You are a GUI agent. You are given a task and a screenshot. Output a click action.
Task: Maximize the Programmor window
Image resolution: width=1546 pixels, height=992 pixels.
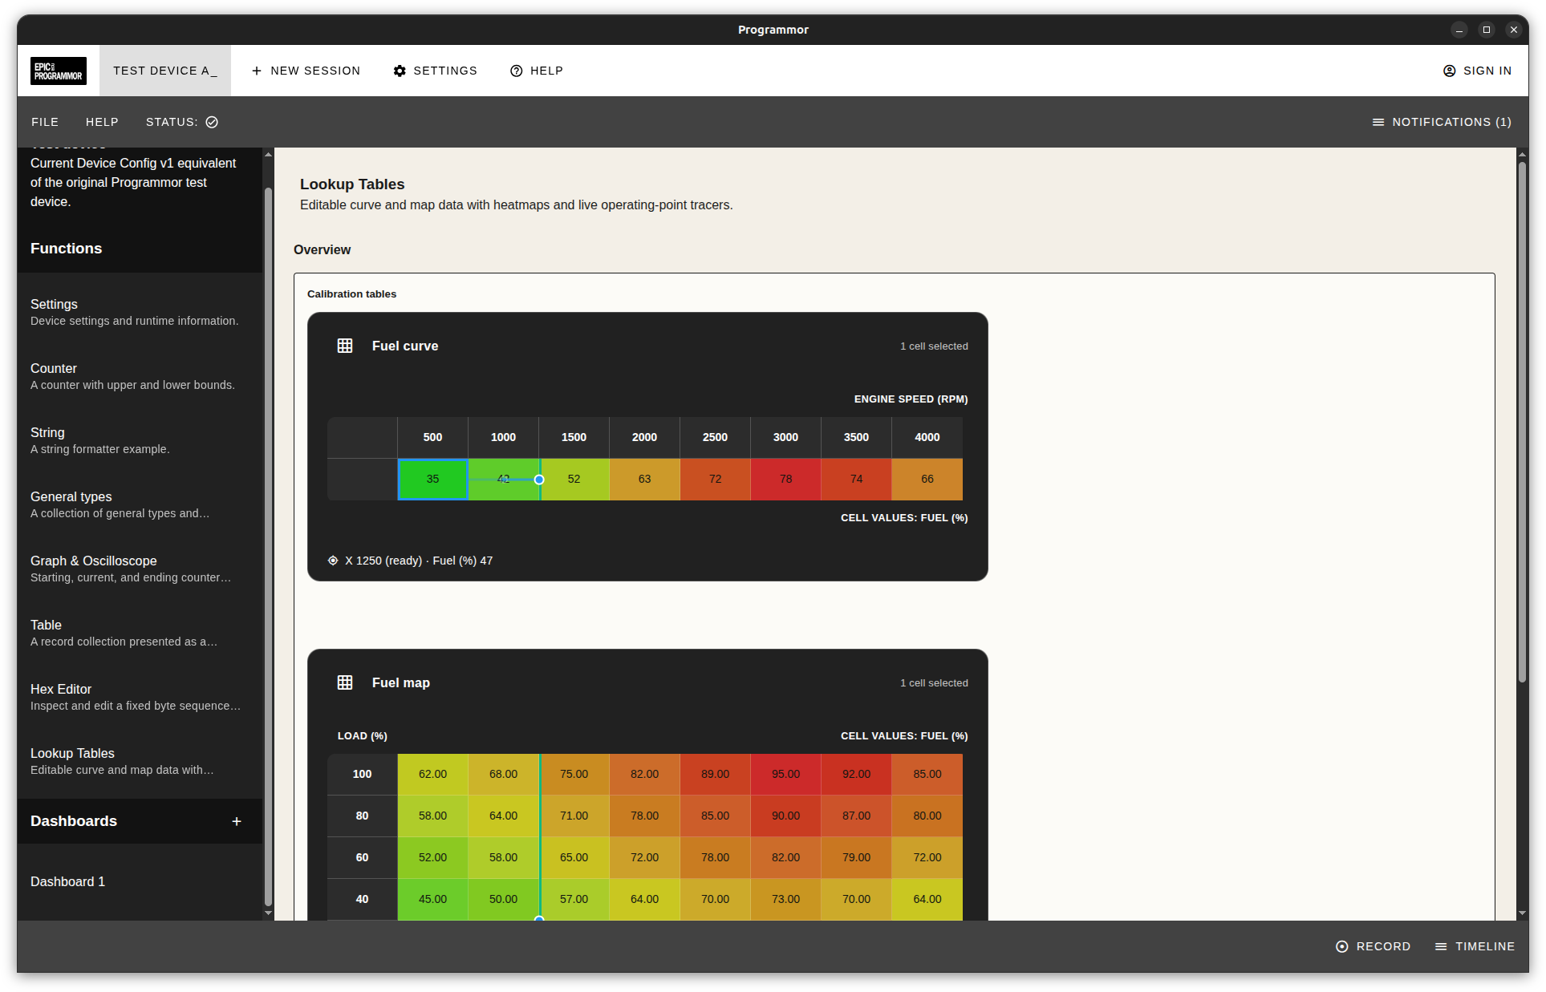pos(1487,30)
